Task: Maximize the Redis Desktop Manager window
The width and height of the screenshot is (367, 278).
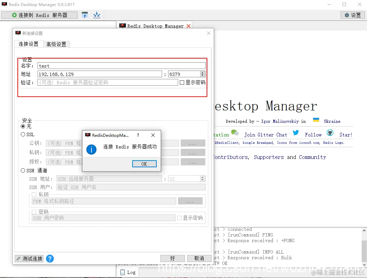Action: [344, 4]
